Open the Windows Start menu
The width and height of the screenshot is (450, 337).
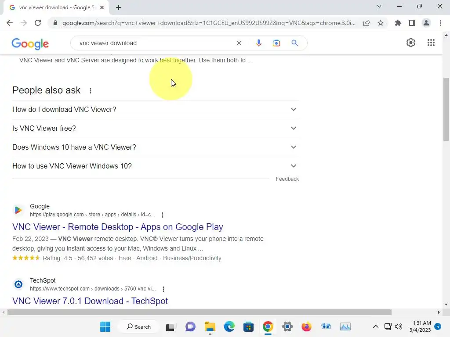[105, 326]
